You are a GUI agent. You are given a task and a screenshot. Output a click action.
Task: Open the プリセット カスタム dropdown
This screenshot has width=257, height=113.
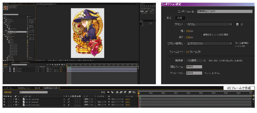209,24
